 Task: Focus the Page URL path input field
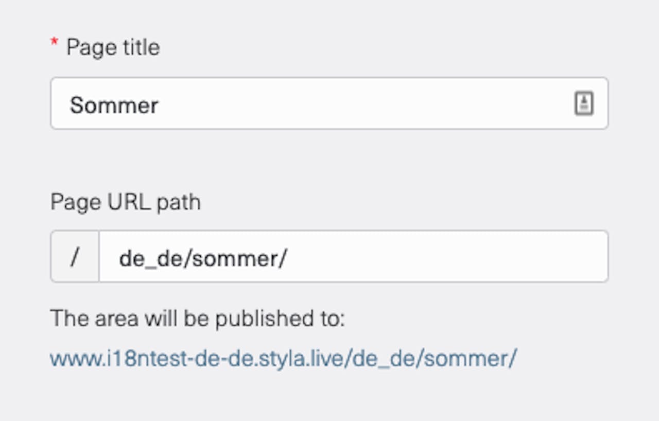click(353, 256)
